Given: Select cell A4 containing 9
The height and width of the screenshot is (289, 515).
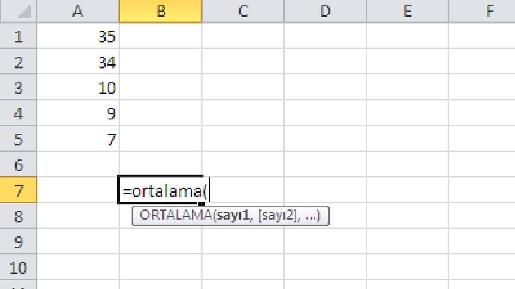Looking at the screenshot, I should [78, 114].
